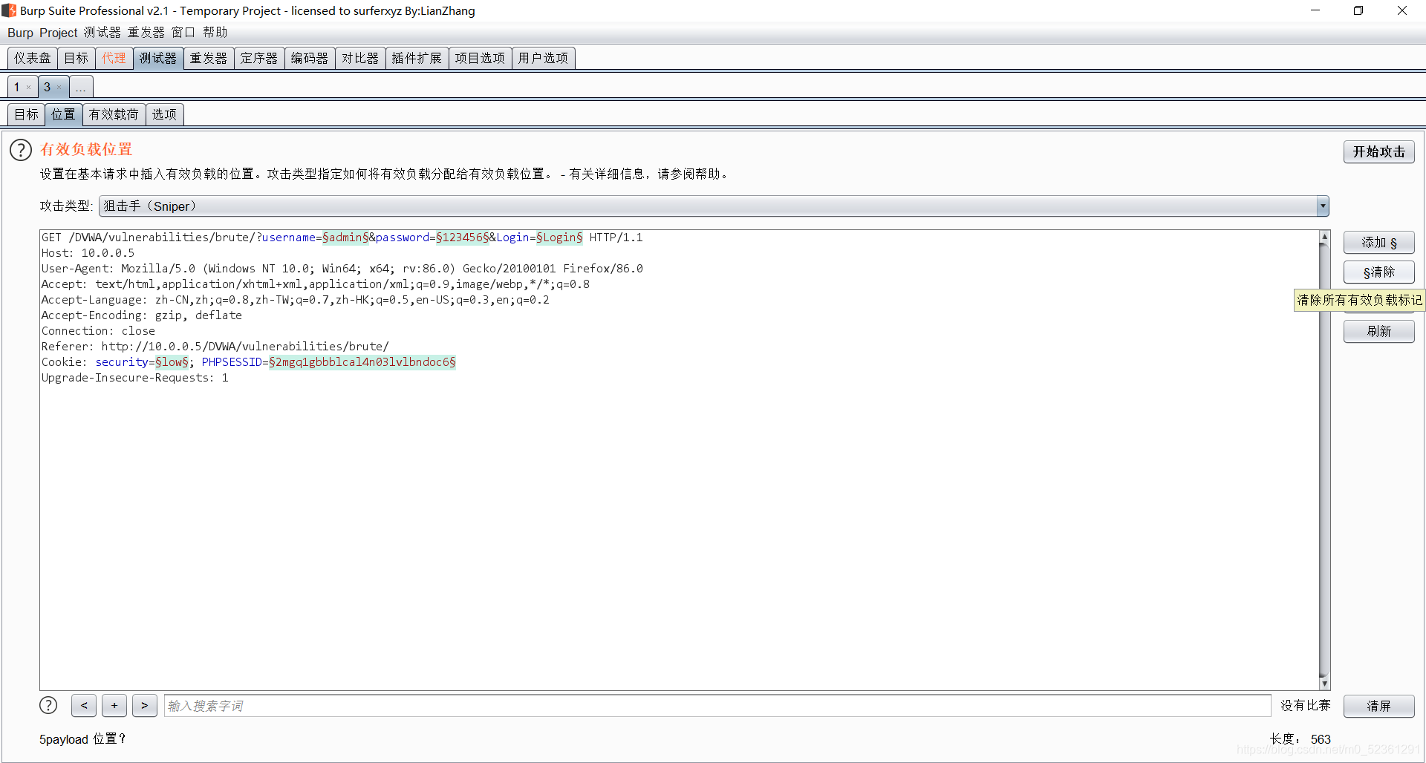This screenshot has width=1426, height=763.
Task: Switch to the 代理 tab
Action: tap(114, 58)
